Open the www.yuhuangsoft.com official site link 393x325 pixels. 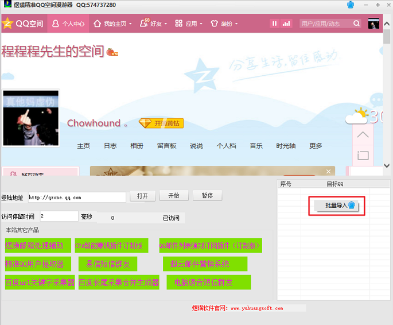click(256, 308)
